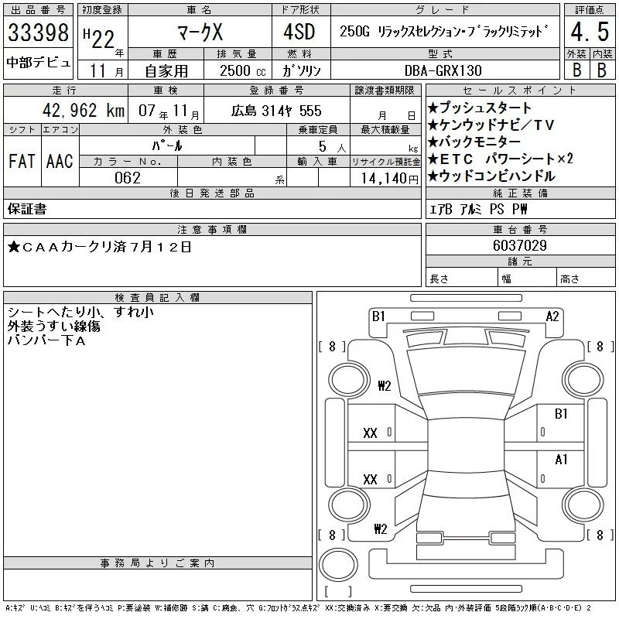Click note ★CAAカークリ済7月12日
This screenshot has height=619, width=619.
[100, 247]
